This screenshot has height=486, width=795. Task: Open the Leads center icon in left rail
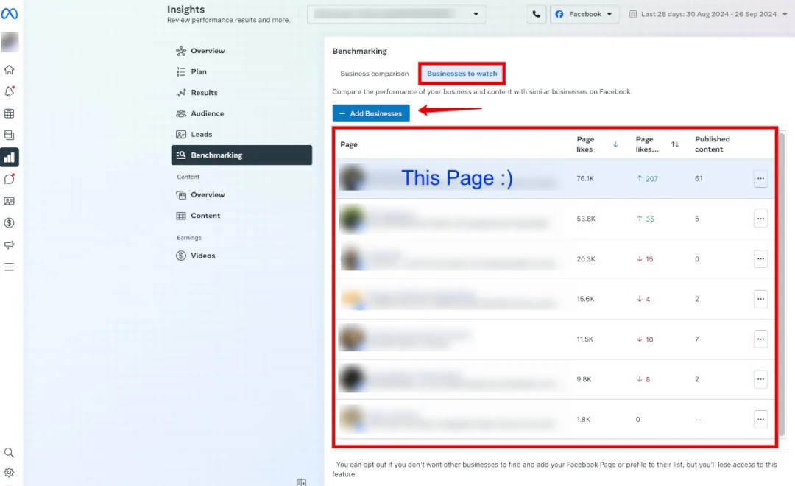(9, 201)
